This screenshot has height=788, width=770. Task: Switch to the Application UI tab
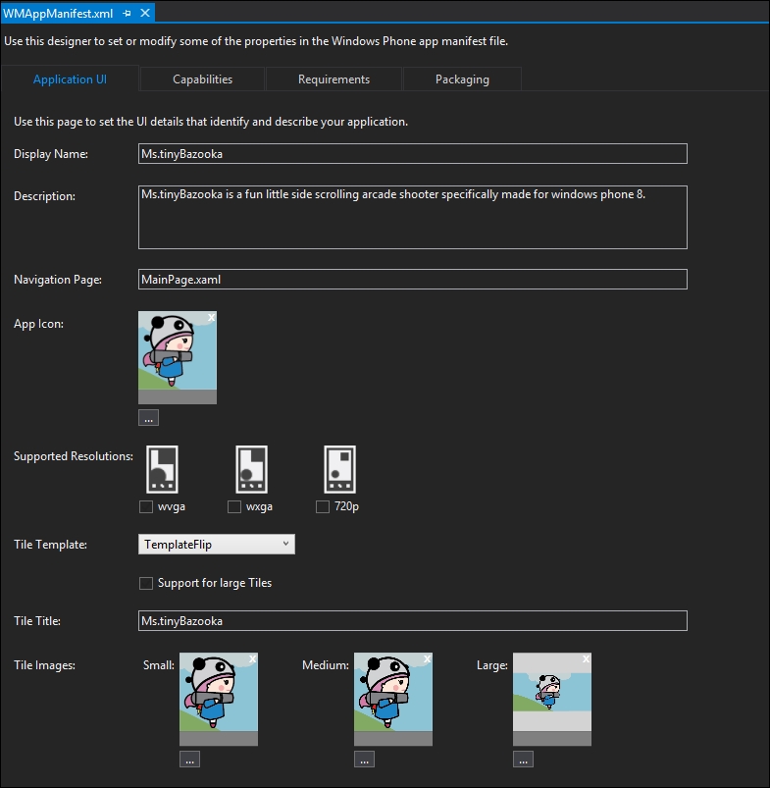coord(70,79)
